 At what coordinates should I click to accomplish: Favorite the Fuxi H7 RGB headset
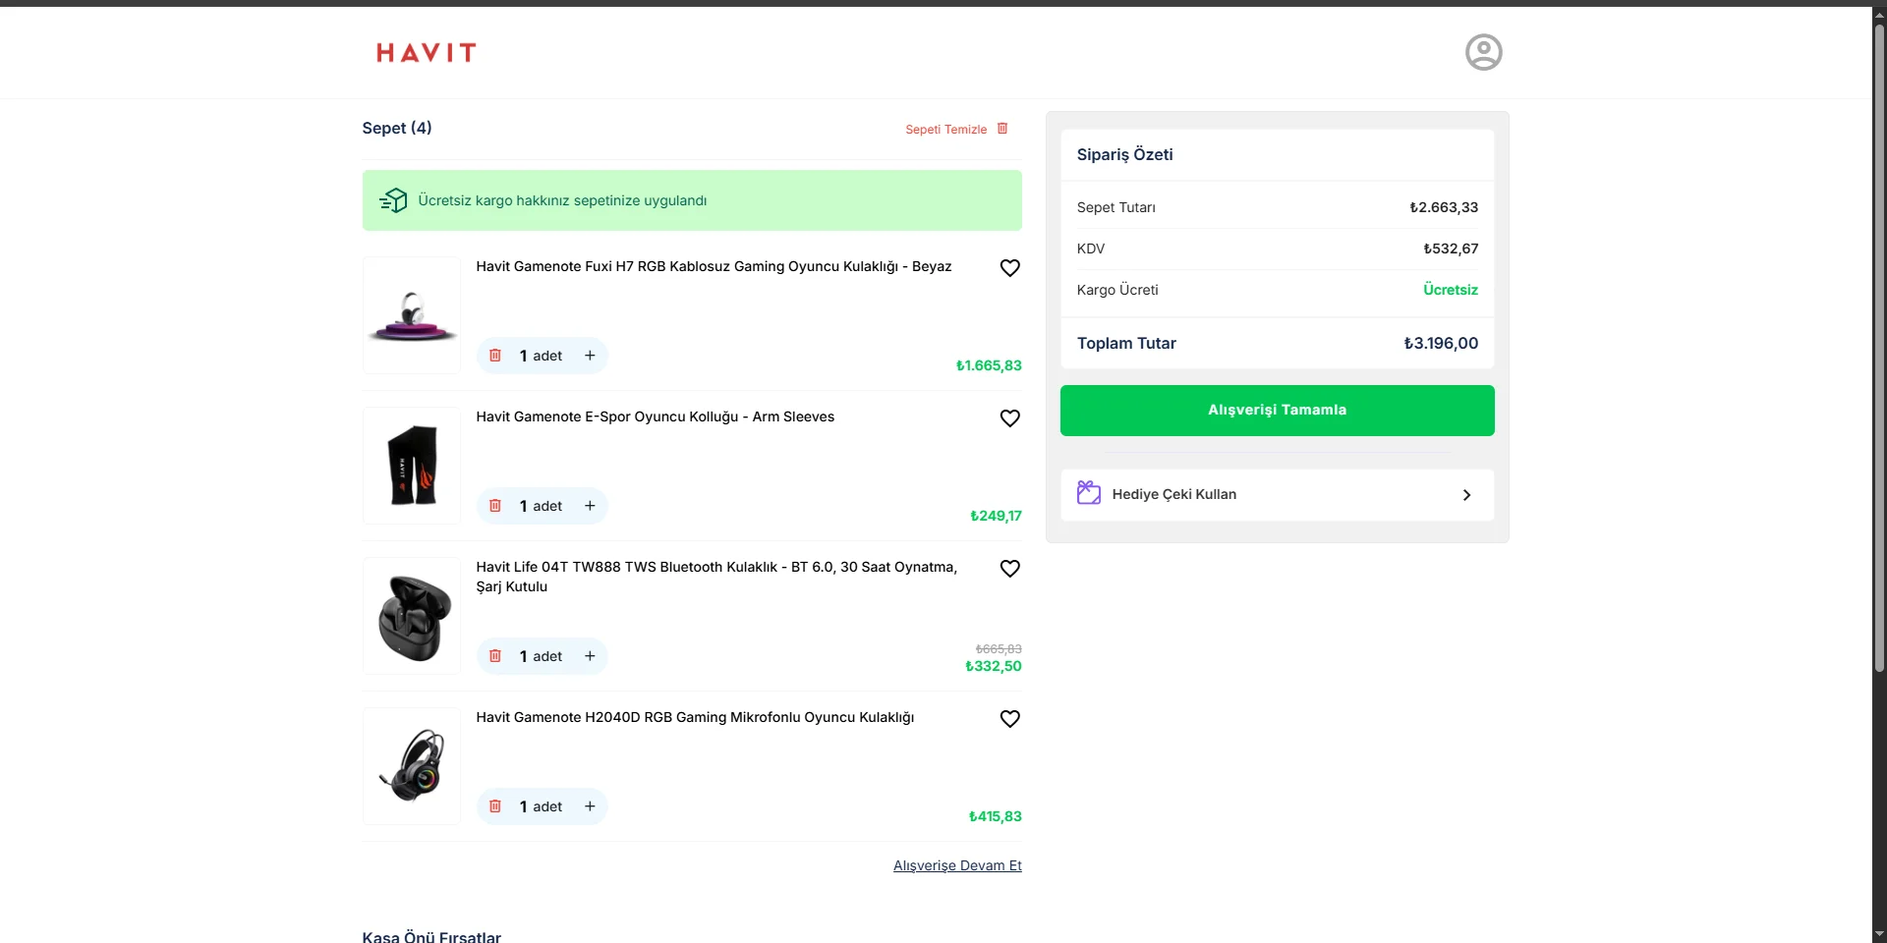pos(1009,268)
